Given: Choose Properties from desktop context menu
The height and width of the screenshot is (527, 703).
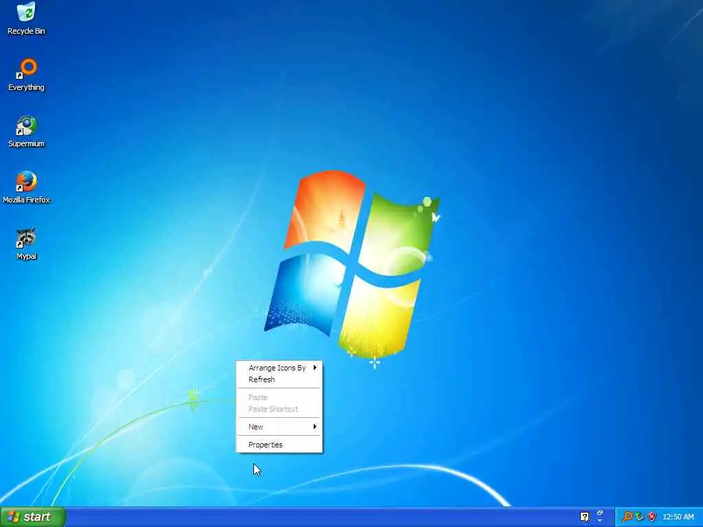Looking at the screenshot, I should (x=279, y=445).
